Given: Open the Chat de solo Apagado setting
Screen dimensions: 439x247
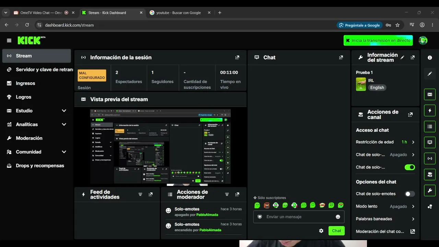Looking at the screenshot, I should 385,155.
